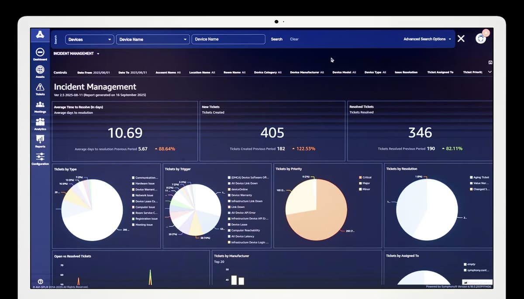
Task: Click the Search button
Action: point(276,39)
